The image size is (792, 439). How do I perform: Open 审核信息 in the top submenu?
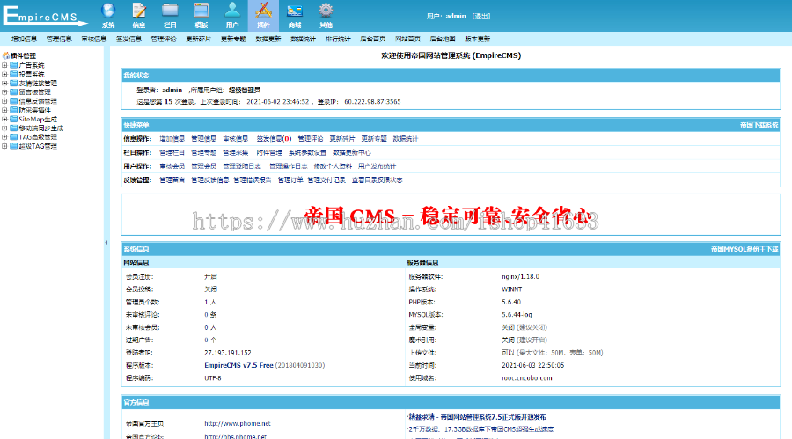pyautogui.click(x=94, y=39)
